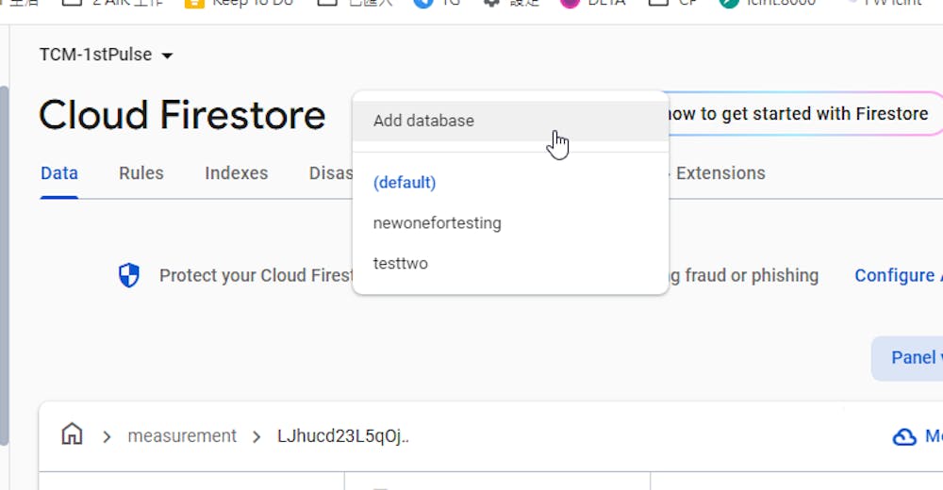Switch to the Data tab
The image size is (943, 490).
coord(58,173)
